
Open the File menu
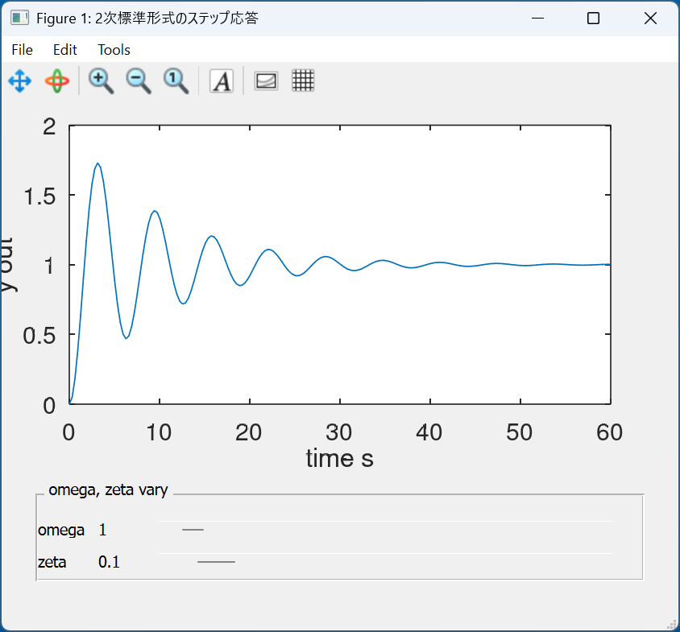[23, 50]
